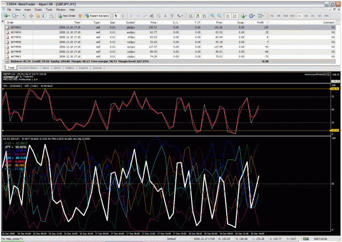Sort orders by Profit column header
The image size is (342, 242).
(x=258, y=22)
